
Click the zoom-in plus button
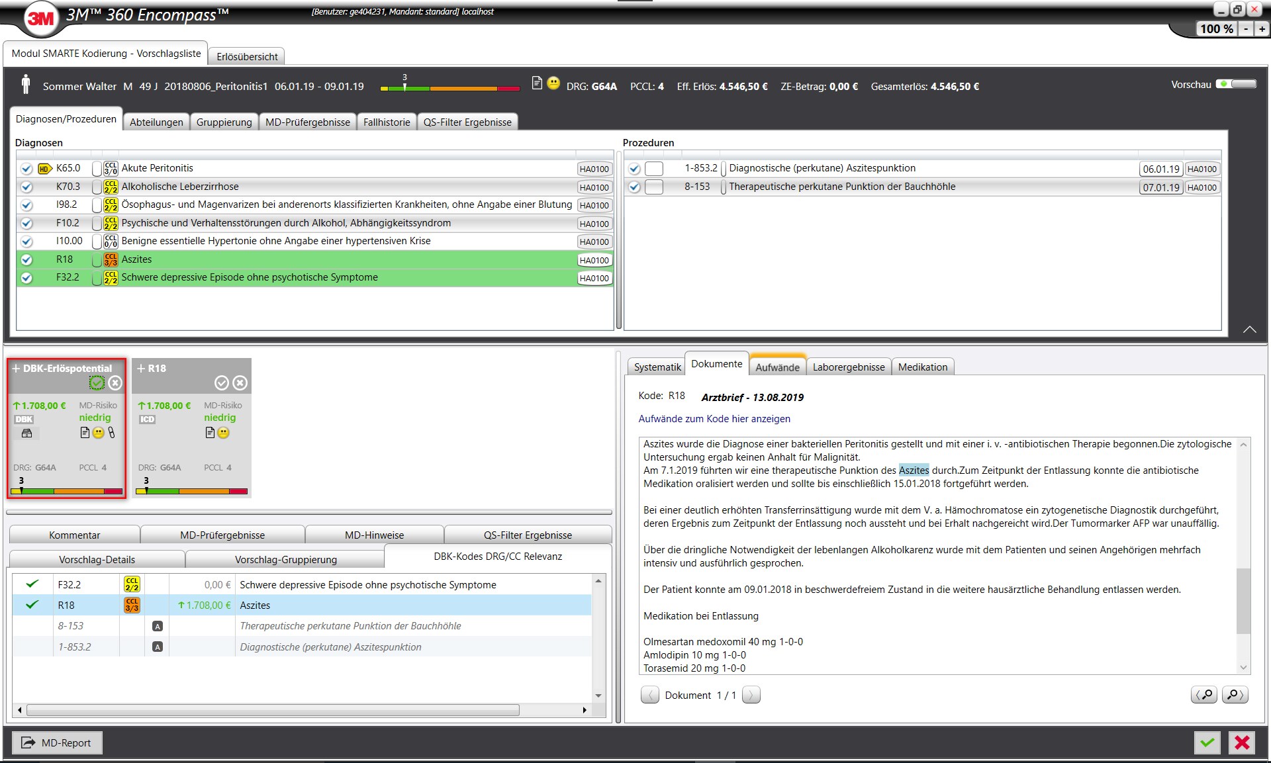tap(1262, 28)
